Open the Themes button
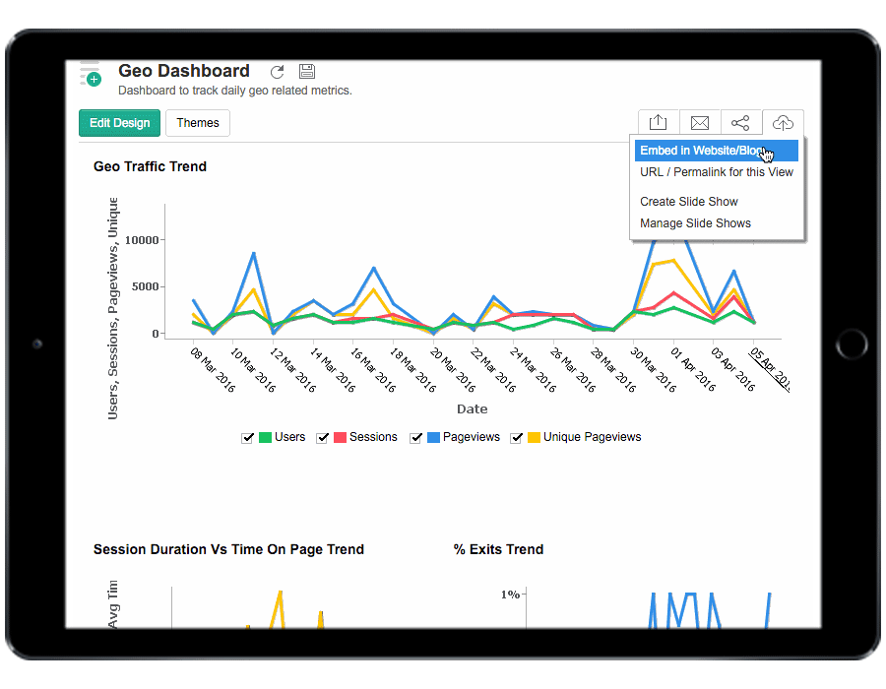The height and width of the screenshot is (689, 886). tap(198, 123)
